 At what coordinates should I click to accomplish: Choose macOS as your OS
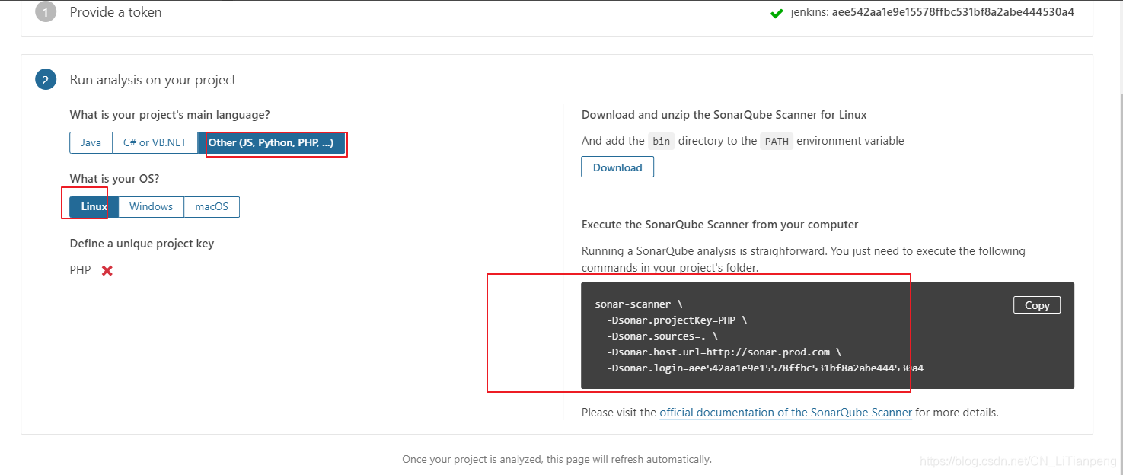pos(212,206)
